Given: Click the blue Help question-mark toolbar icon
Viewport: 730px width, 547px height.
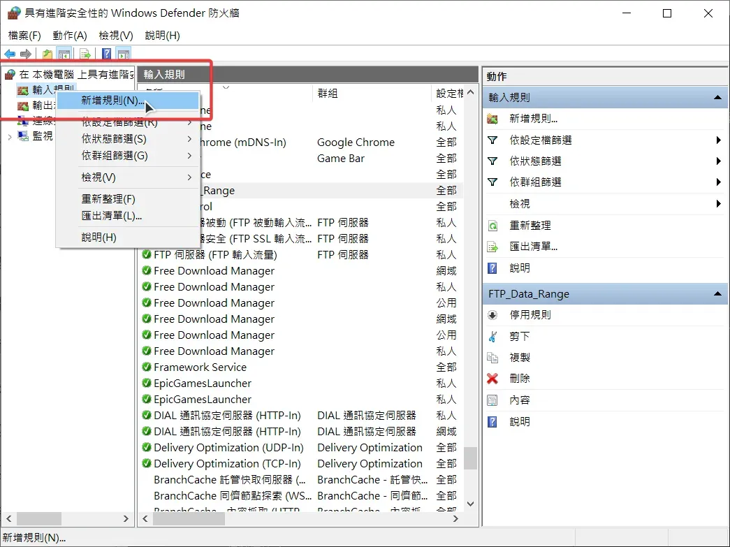Looking at the screenshot, I should pyautogui.click(x=107, y=54).
